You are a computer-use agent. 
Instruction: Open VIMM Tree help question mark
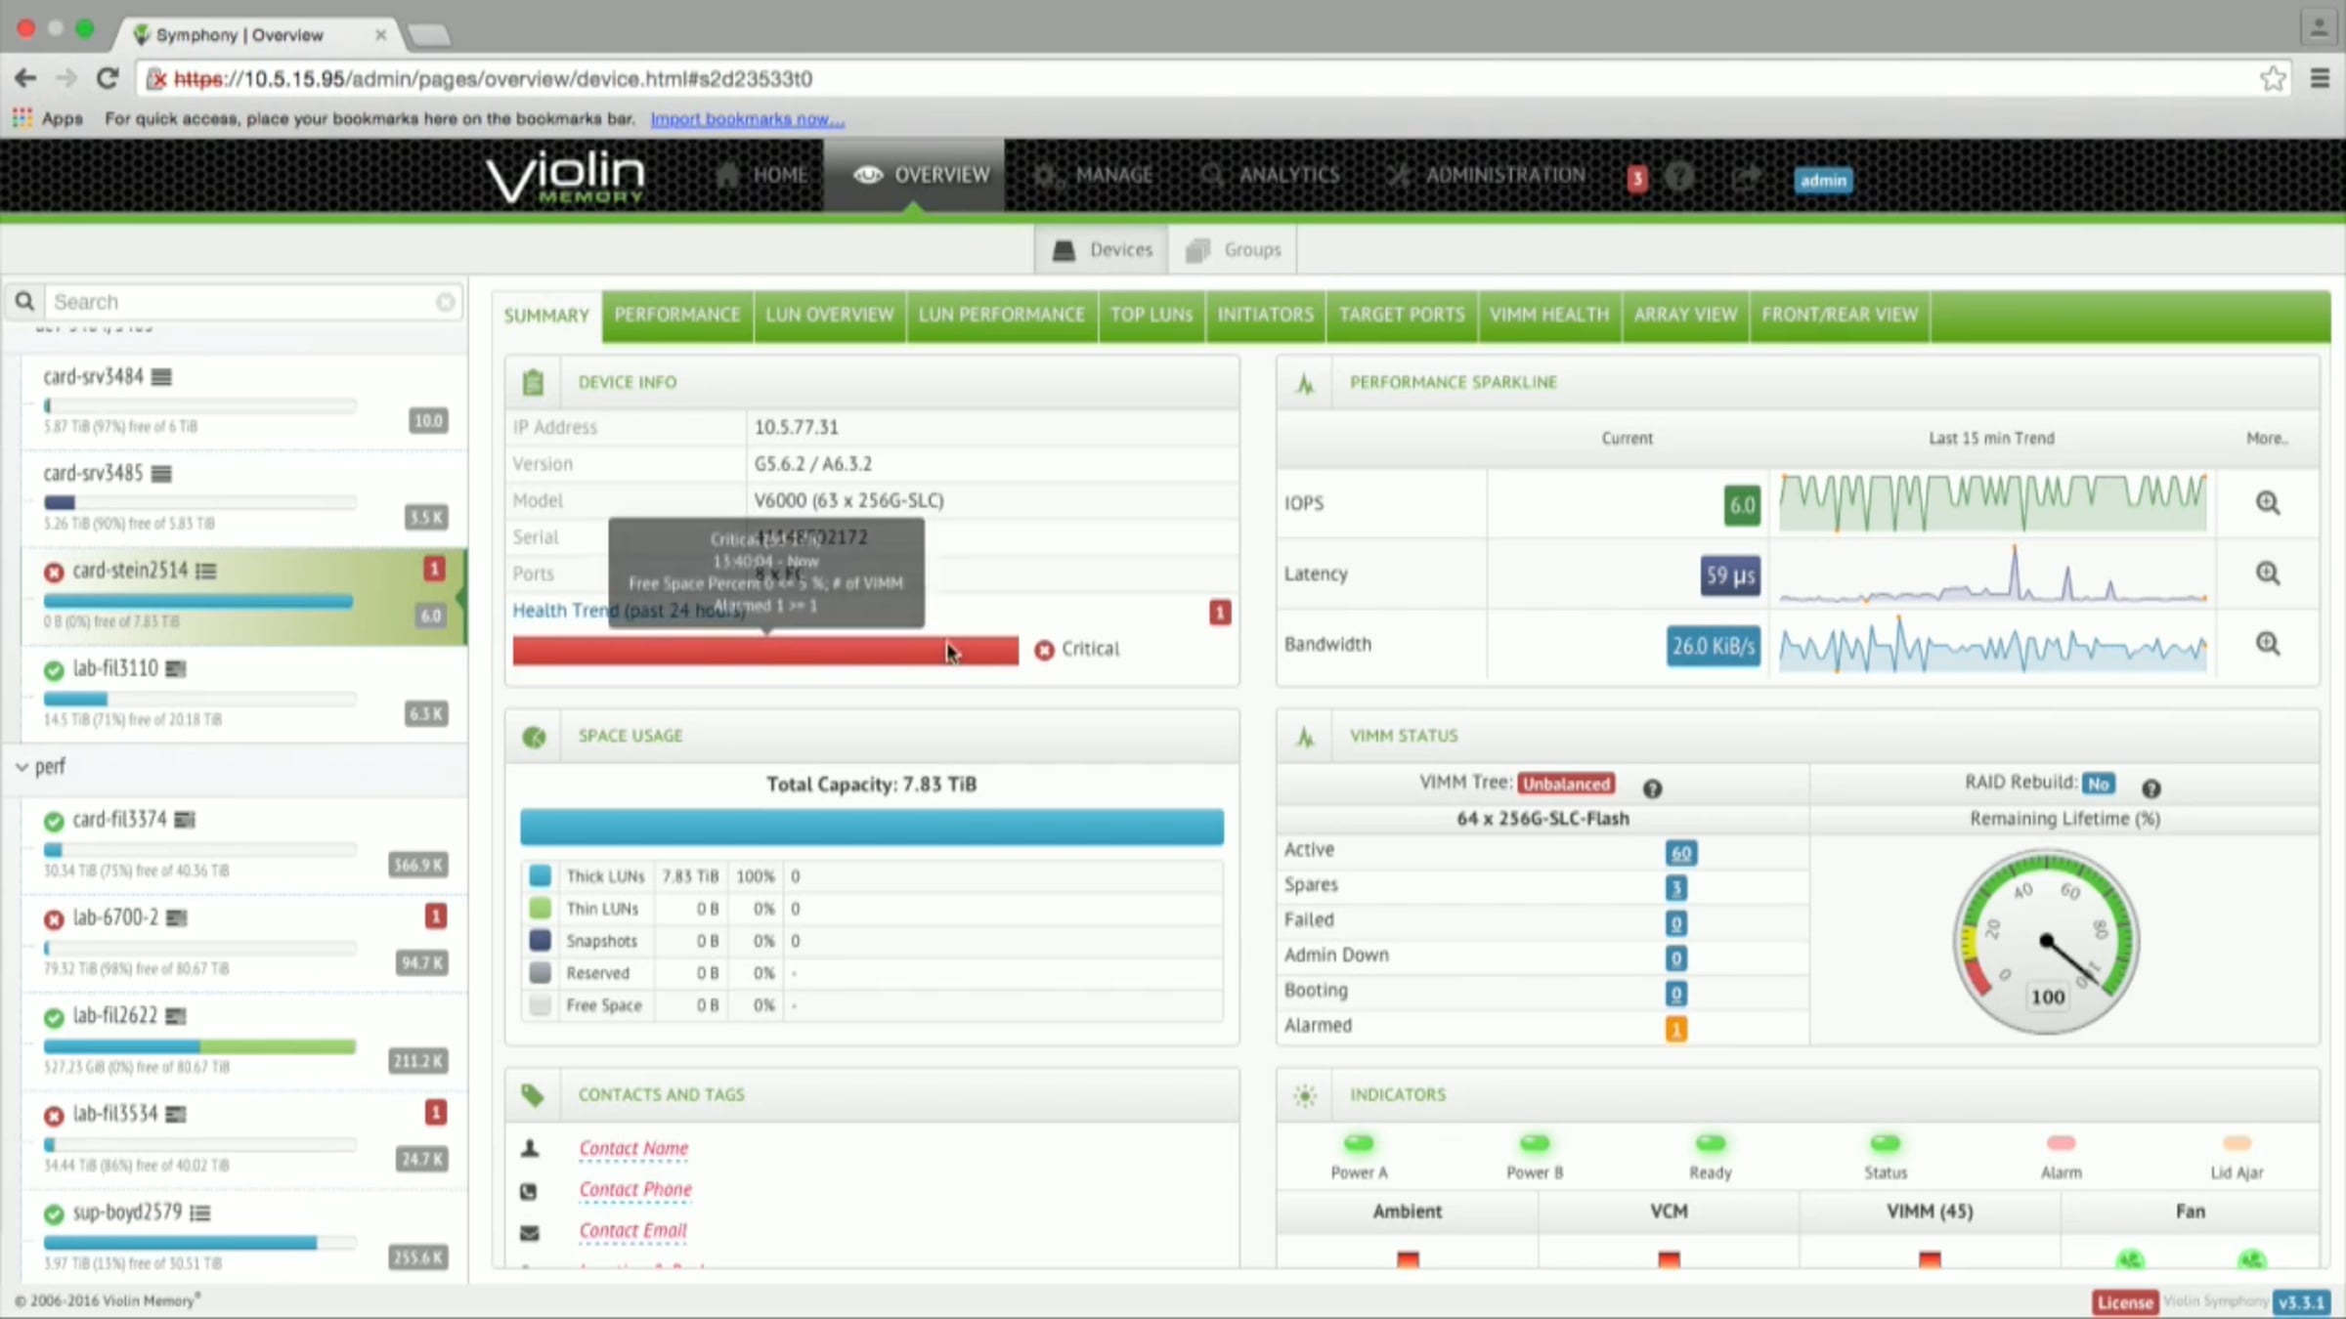[1652, 788]
